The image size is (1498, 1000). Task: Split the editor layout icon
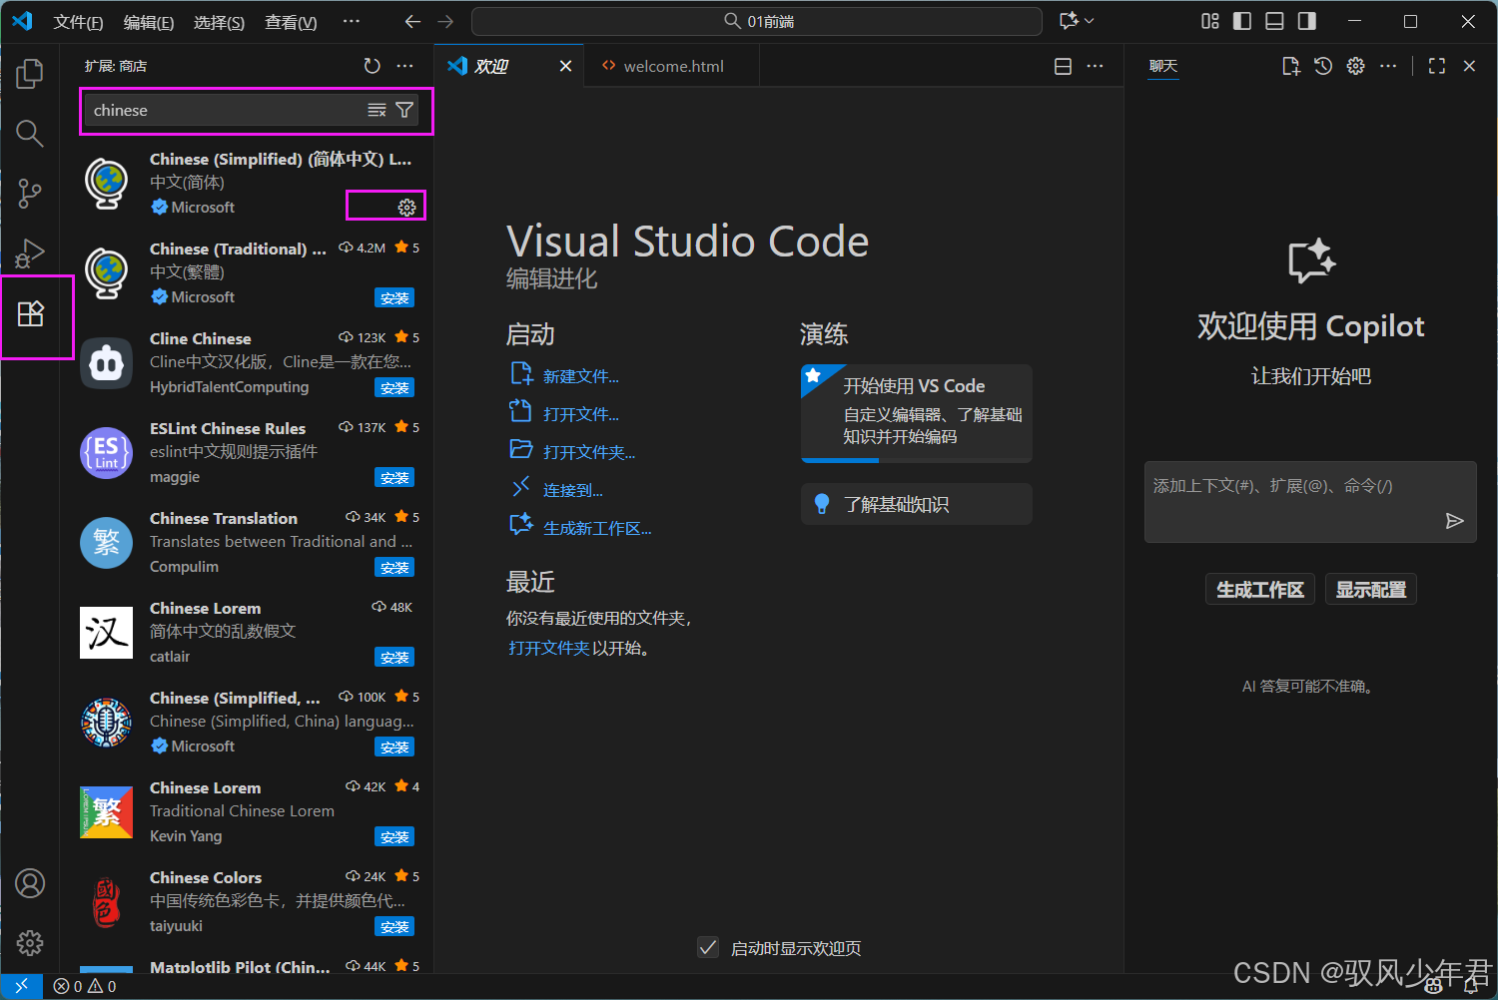coord(1064,66)
